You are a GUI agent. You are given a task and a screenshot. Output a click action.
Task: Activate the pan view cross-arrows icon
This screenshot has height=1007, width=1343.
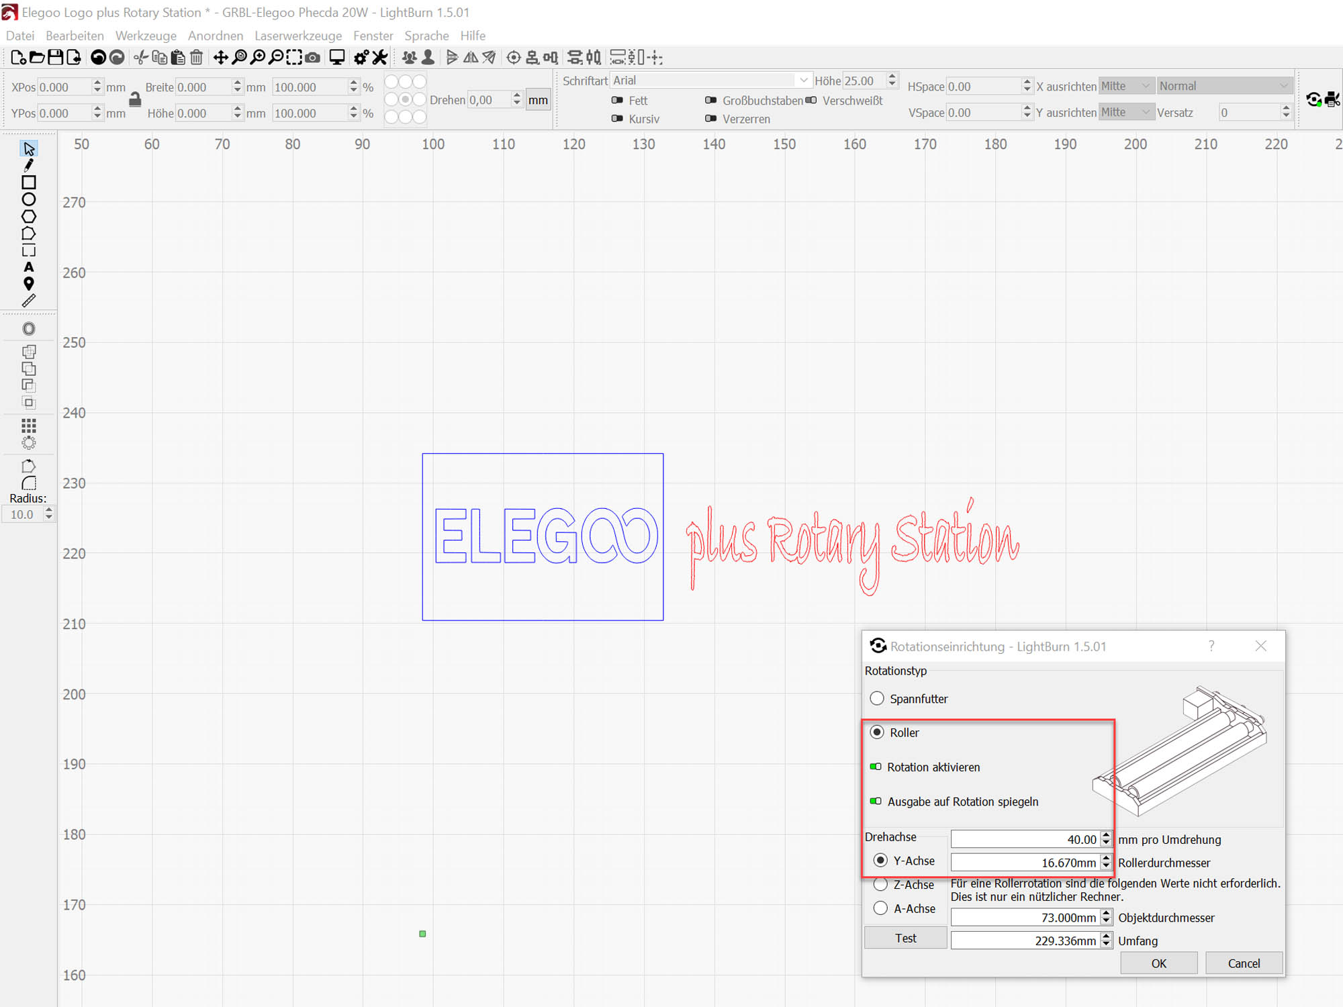pyautogui.click(x=220, y=58)
